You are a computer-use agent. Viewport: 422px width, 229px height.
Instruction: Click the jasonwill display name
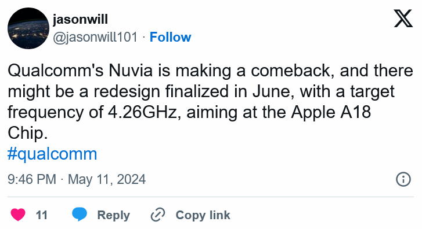81,19
